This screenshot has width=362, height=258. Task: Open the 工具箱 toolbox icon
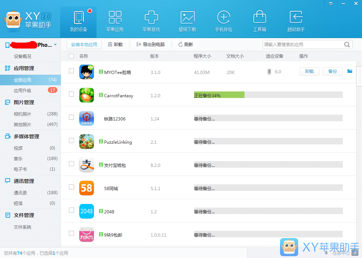pyautogui.click(x=260, y=20)
